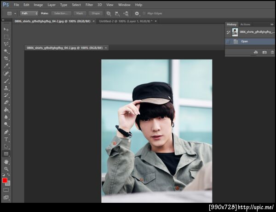
Task: Switch to the Untitled-2 document tab
Action: [x=126, y=21]
